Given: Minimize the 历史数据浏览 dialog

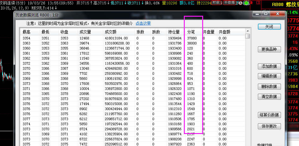Looking at the screenshot, I should (257, 14).
